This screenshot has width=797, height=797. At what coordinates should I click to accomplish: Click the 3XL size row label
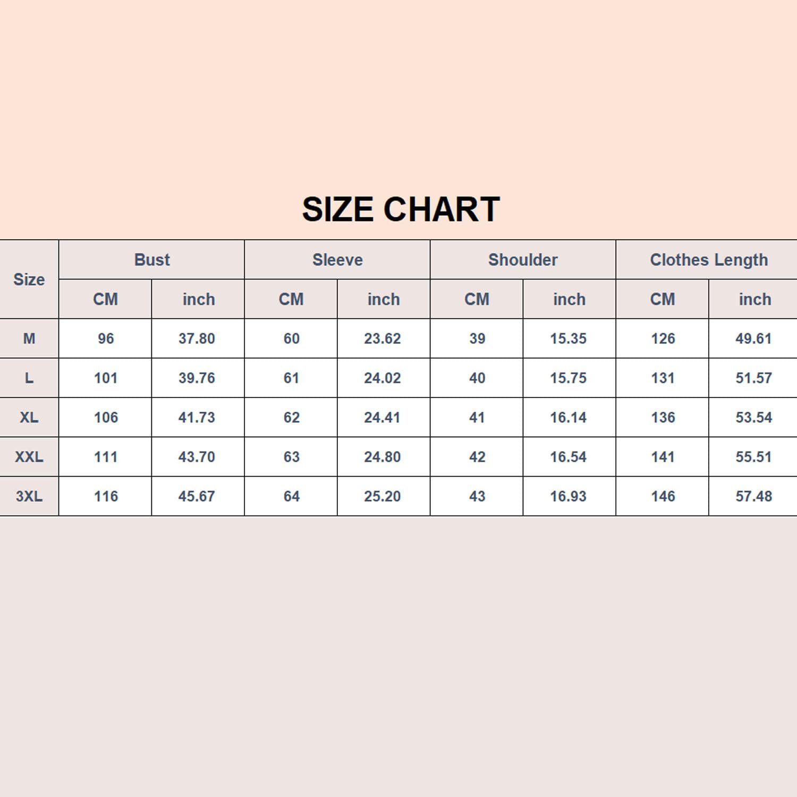[29, 496]
